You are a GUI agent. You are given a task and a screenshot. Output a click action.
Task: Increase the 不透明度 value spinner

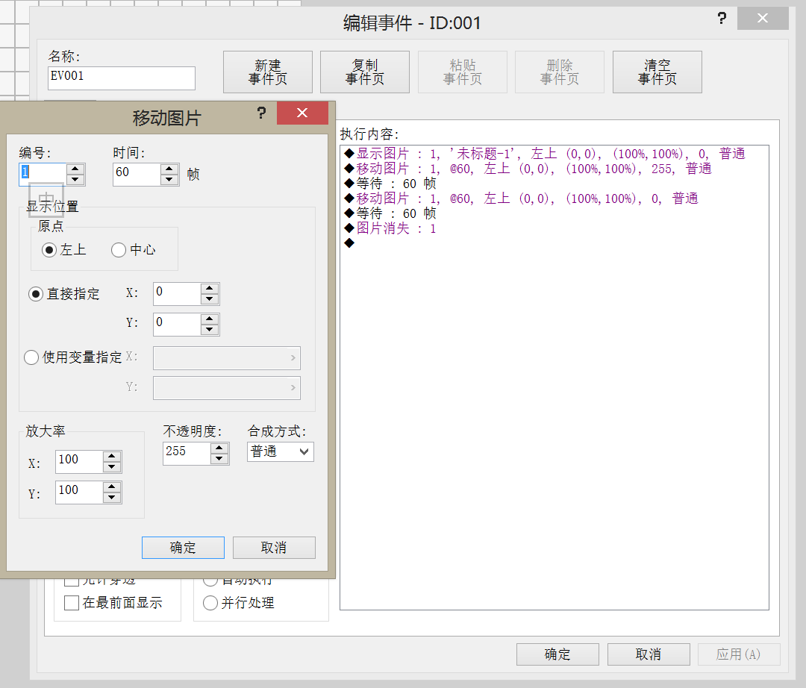coord(219,448)
